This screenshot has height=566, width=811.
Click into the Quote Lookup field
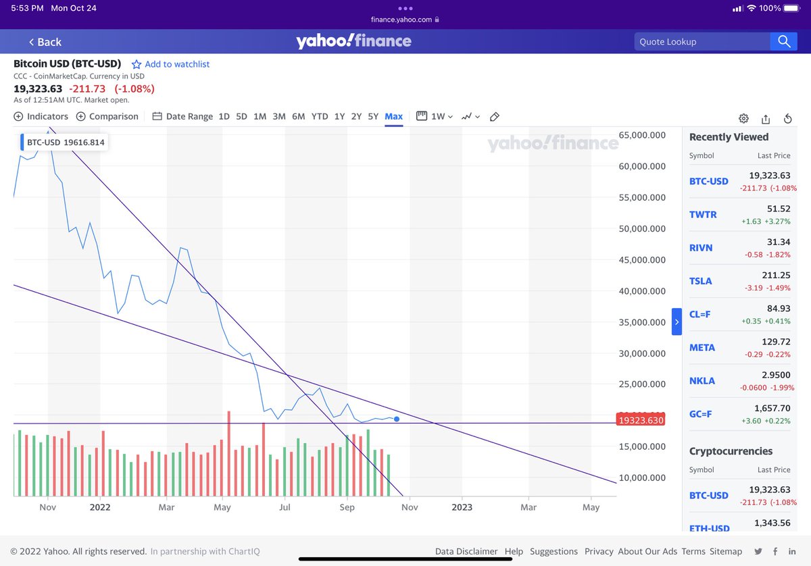pos(702,41)
